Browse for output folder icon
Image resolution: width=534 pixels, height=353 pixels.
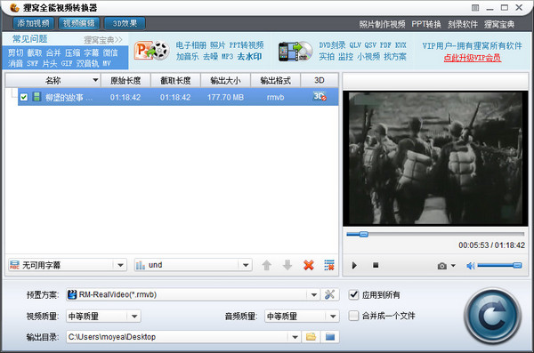click(x=311, y=337)
